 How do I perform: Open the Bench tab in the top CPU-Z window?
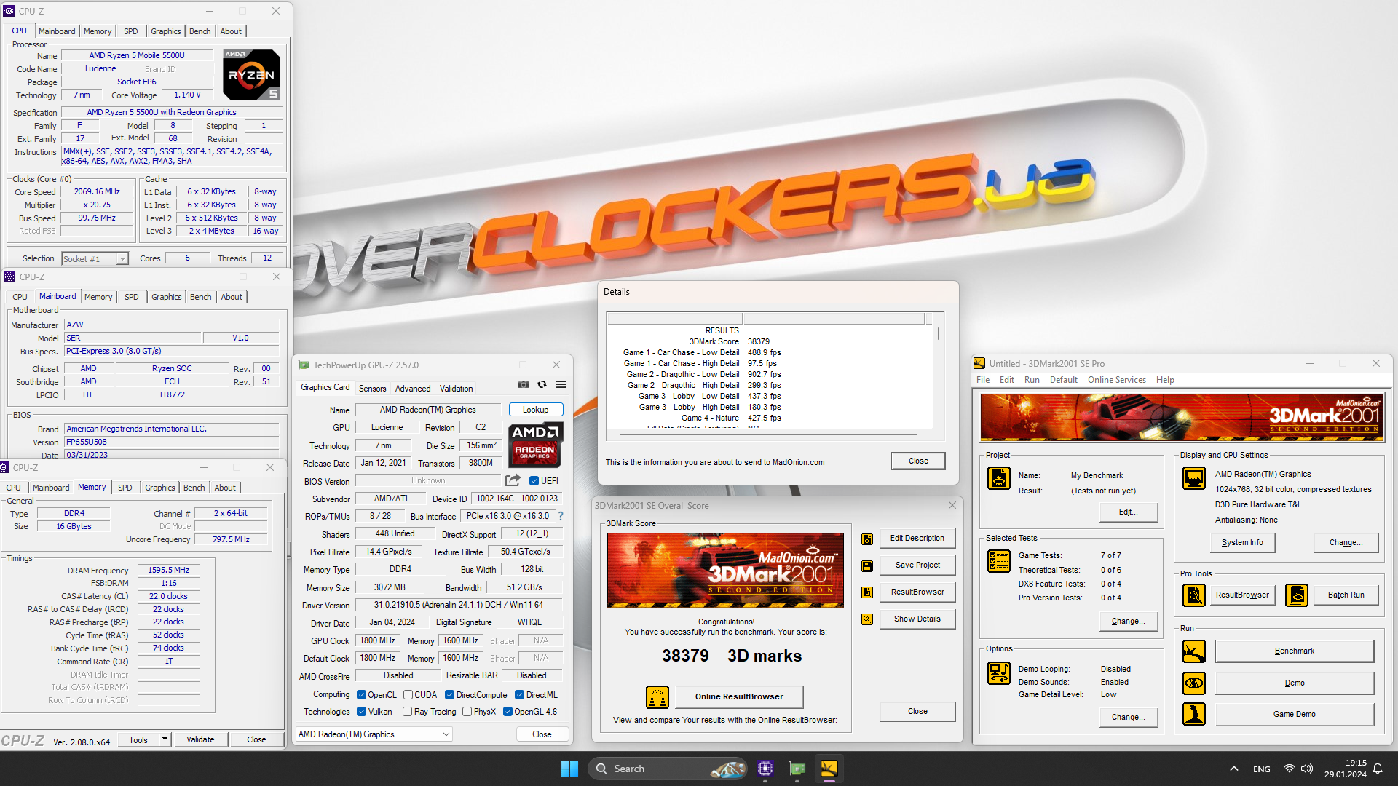[200, 31]
